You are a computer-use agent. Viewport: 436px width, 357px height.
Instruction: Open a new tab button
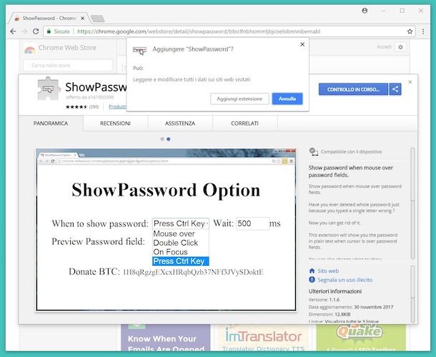coord(98,19)
